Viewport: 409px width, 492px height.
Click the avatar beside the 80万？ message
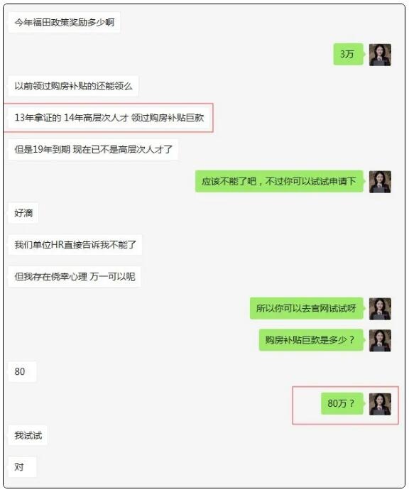(380, 404)
